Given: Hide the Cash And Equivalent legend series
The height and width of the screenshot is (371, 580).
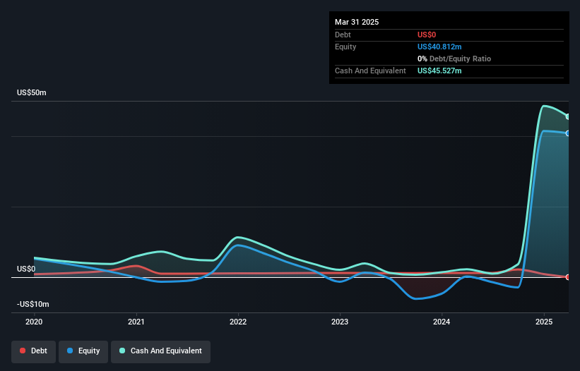Looking at the screenshot, I should pos(160,351).
